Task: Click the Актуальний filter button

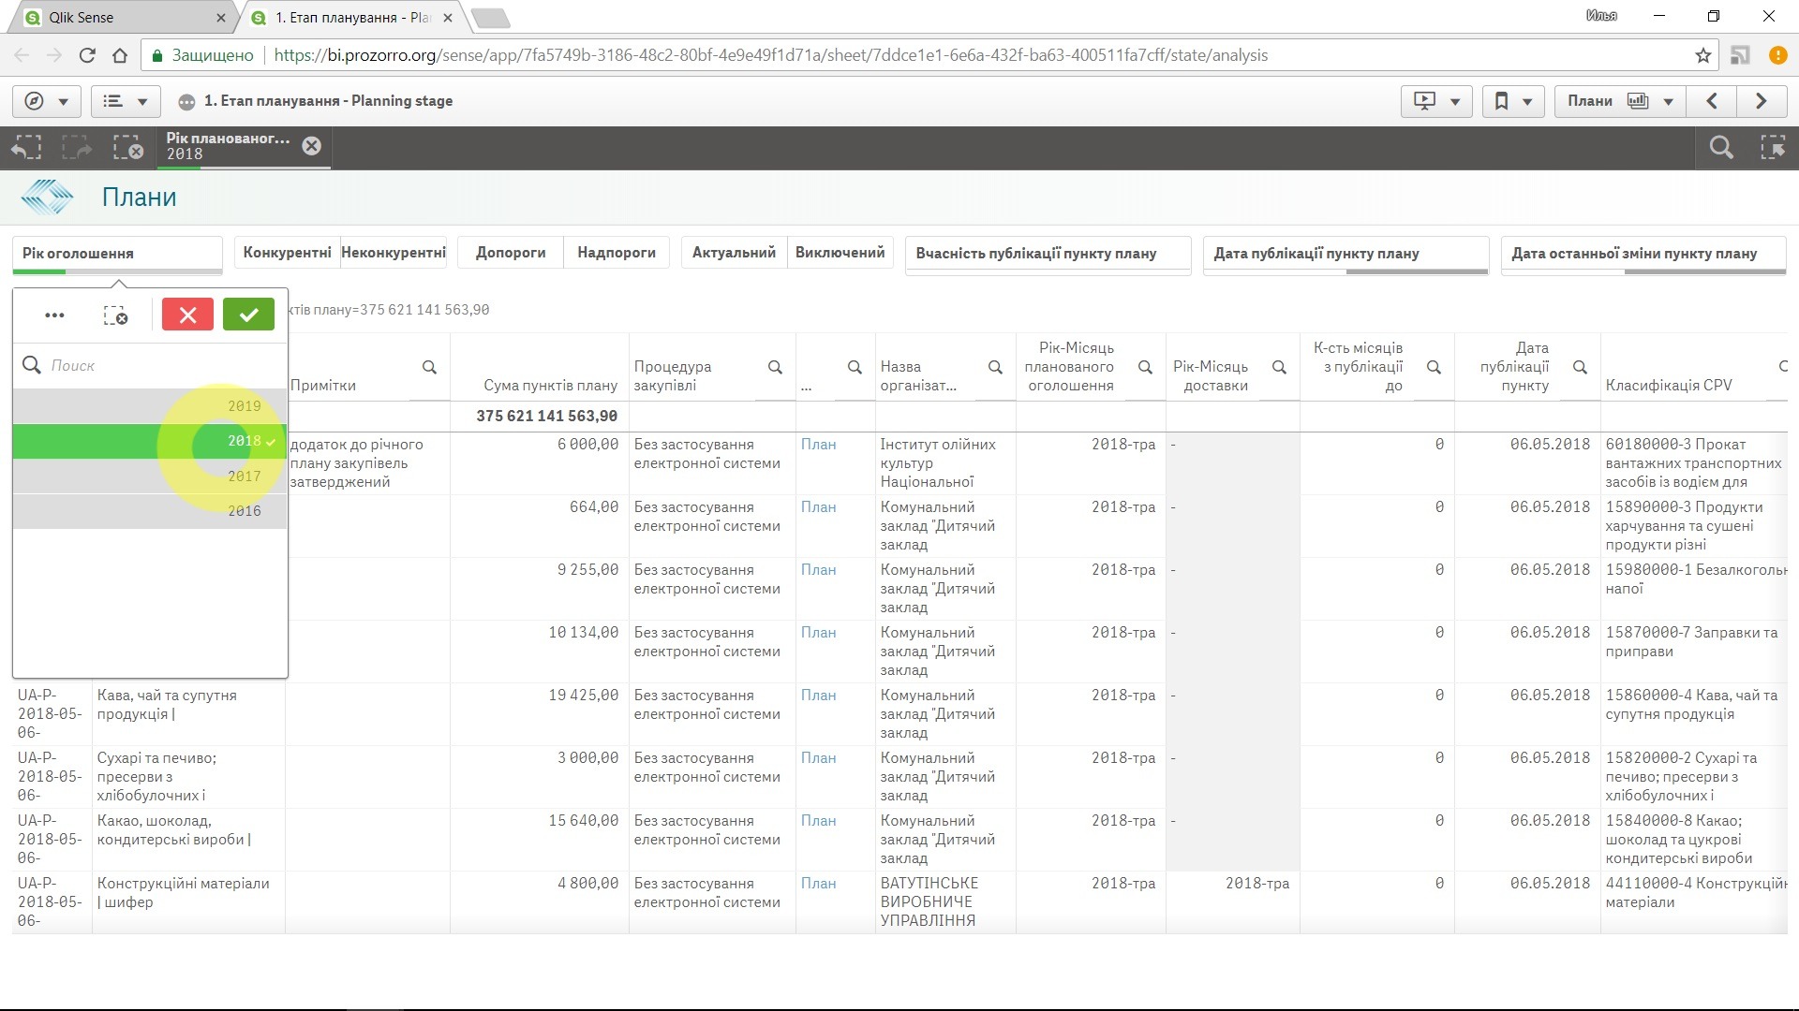Action: pos(734,253)
